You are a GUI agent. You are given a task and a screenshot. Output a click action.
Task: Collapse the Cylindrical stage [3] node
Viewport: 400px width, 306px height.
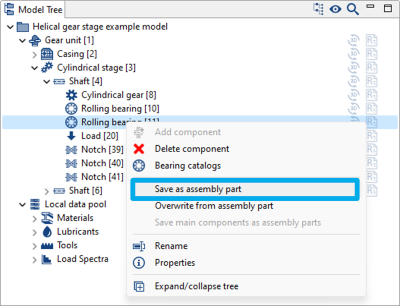34,67
